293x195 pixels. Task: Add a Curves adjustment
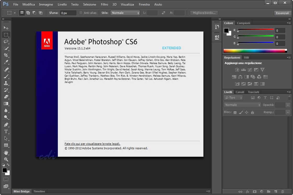click(x=250, y=70)
